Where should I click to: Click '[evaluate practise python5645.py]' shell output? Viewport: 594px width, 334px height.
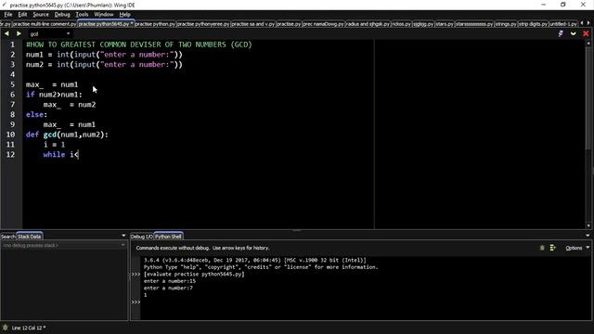coord(194,274)
